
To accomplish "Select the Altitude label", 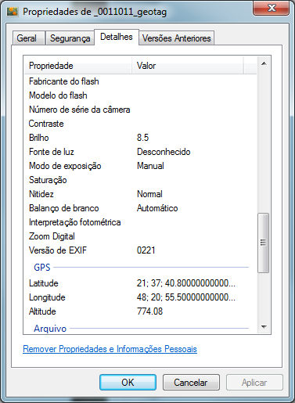I will pyautogui.click(x=42, y=311).
